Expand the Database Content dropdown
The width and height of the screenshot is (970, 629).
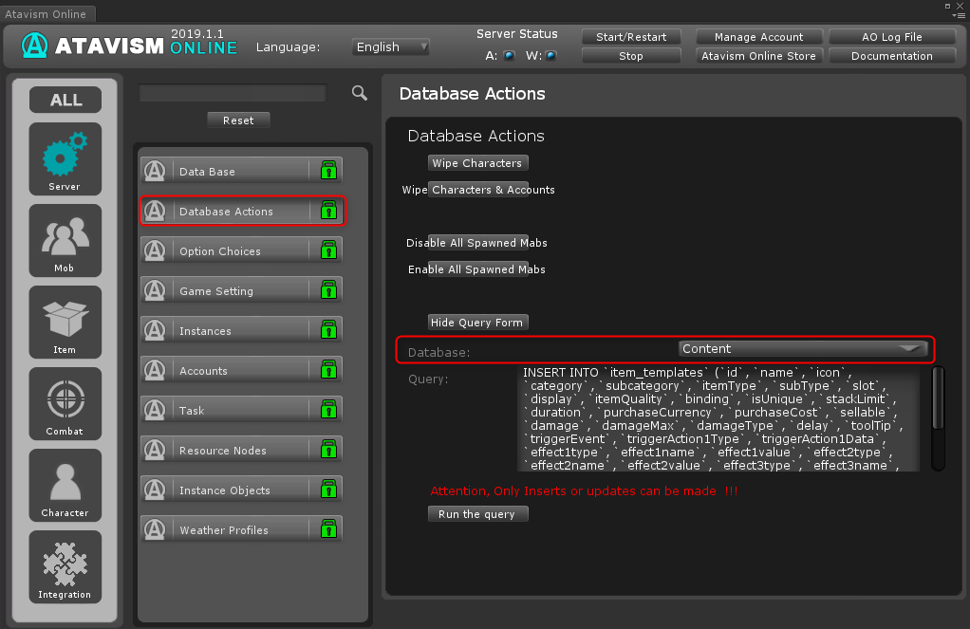802,349
